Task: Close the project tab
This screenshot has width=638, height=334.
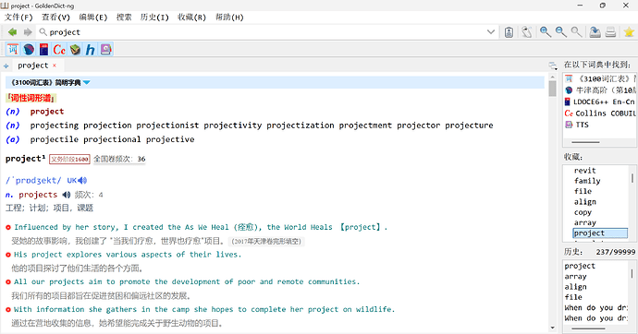Action: pos(55,66)
